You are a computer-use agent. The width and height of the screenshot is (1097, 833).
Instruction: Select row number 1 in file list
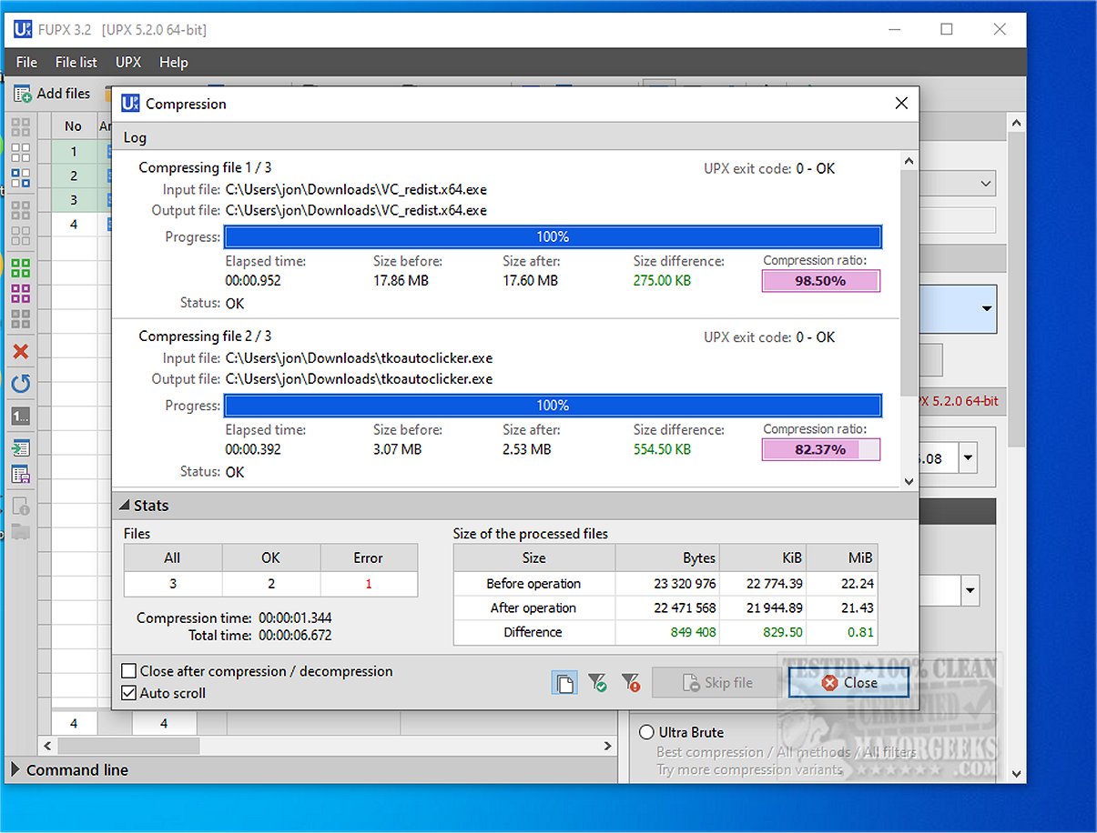click(x=74, y=151)
